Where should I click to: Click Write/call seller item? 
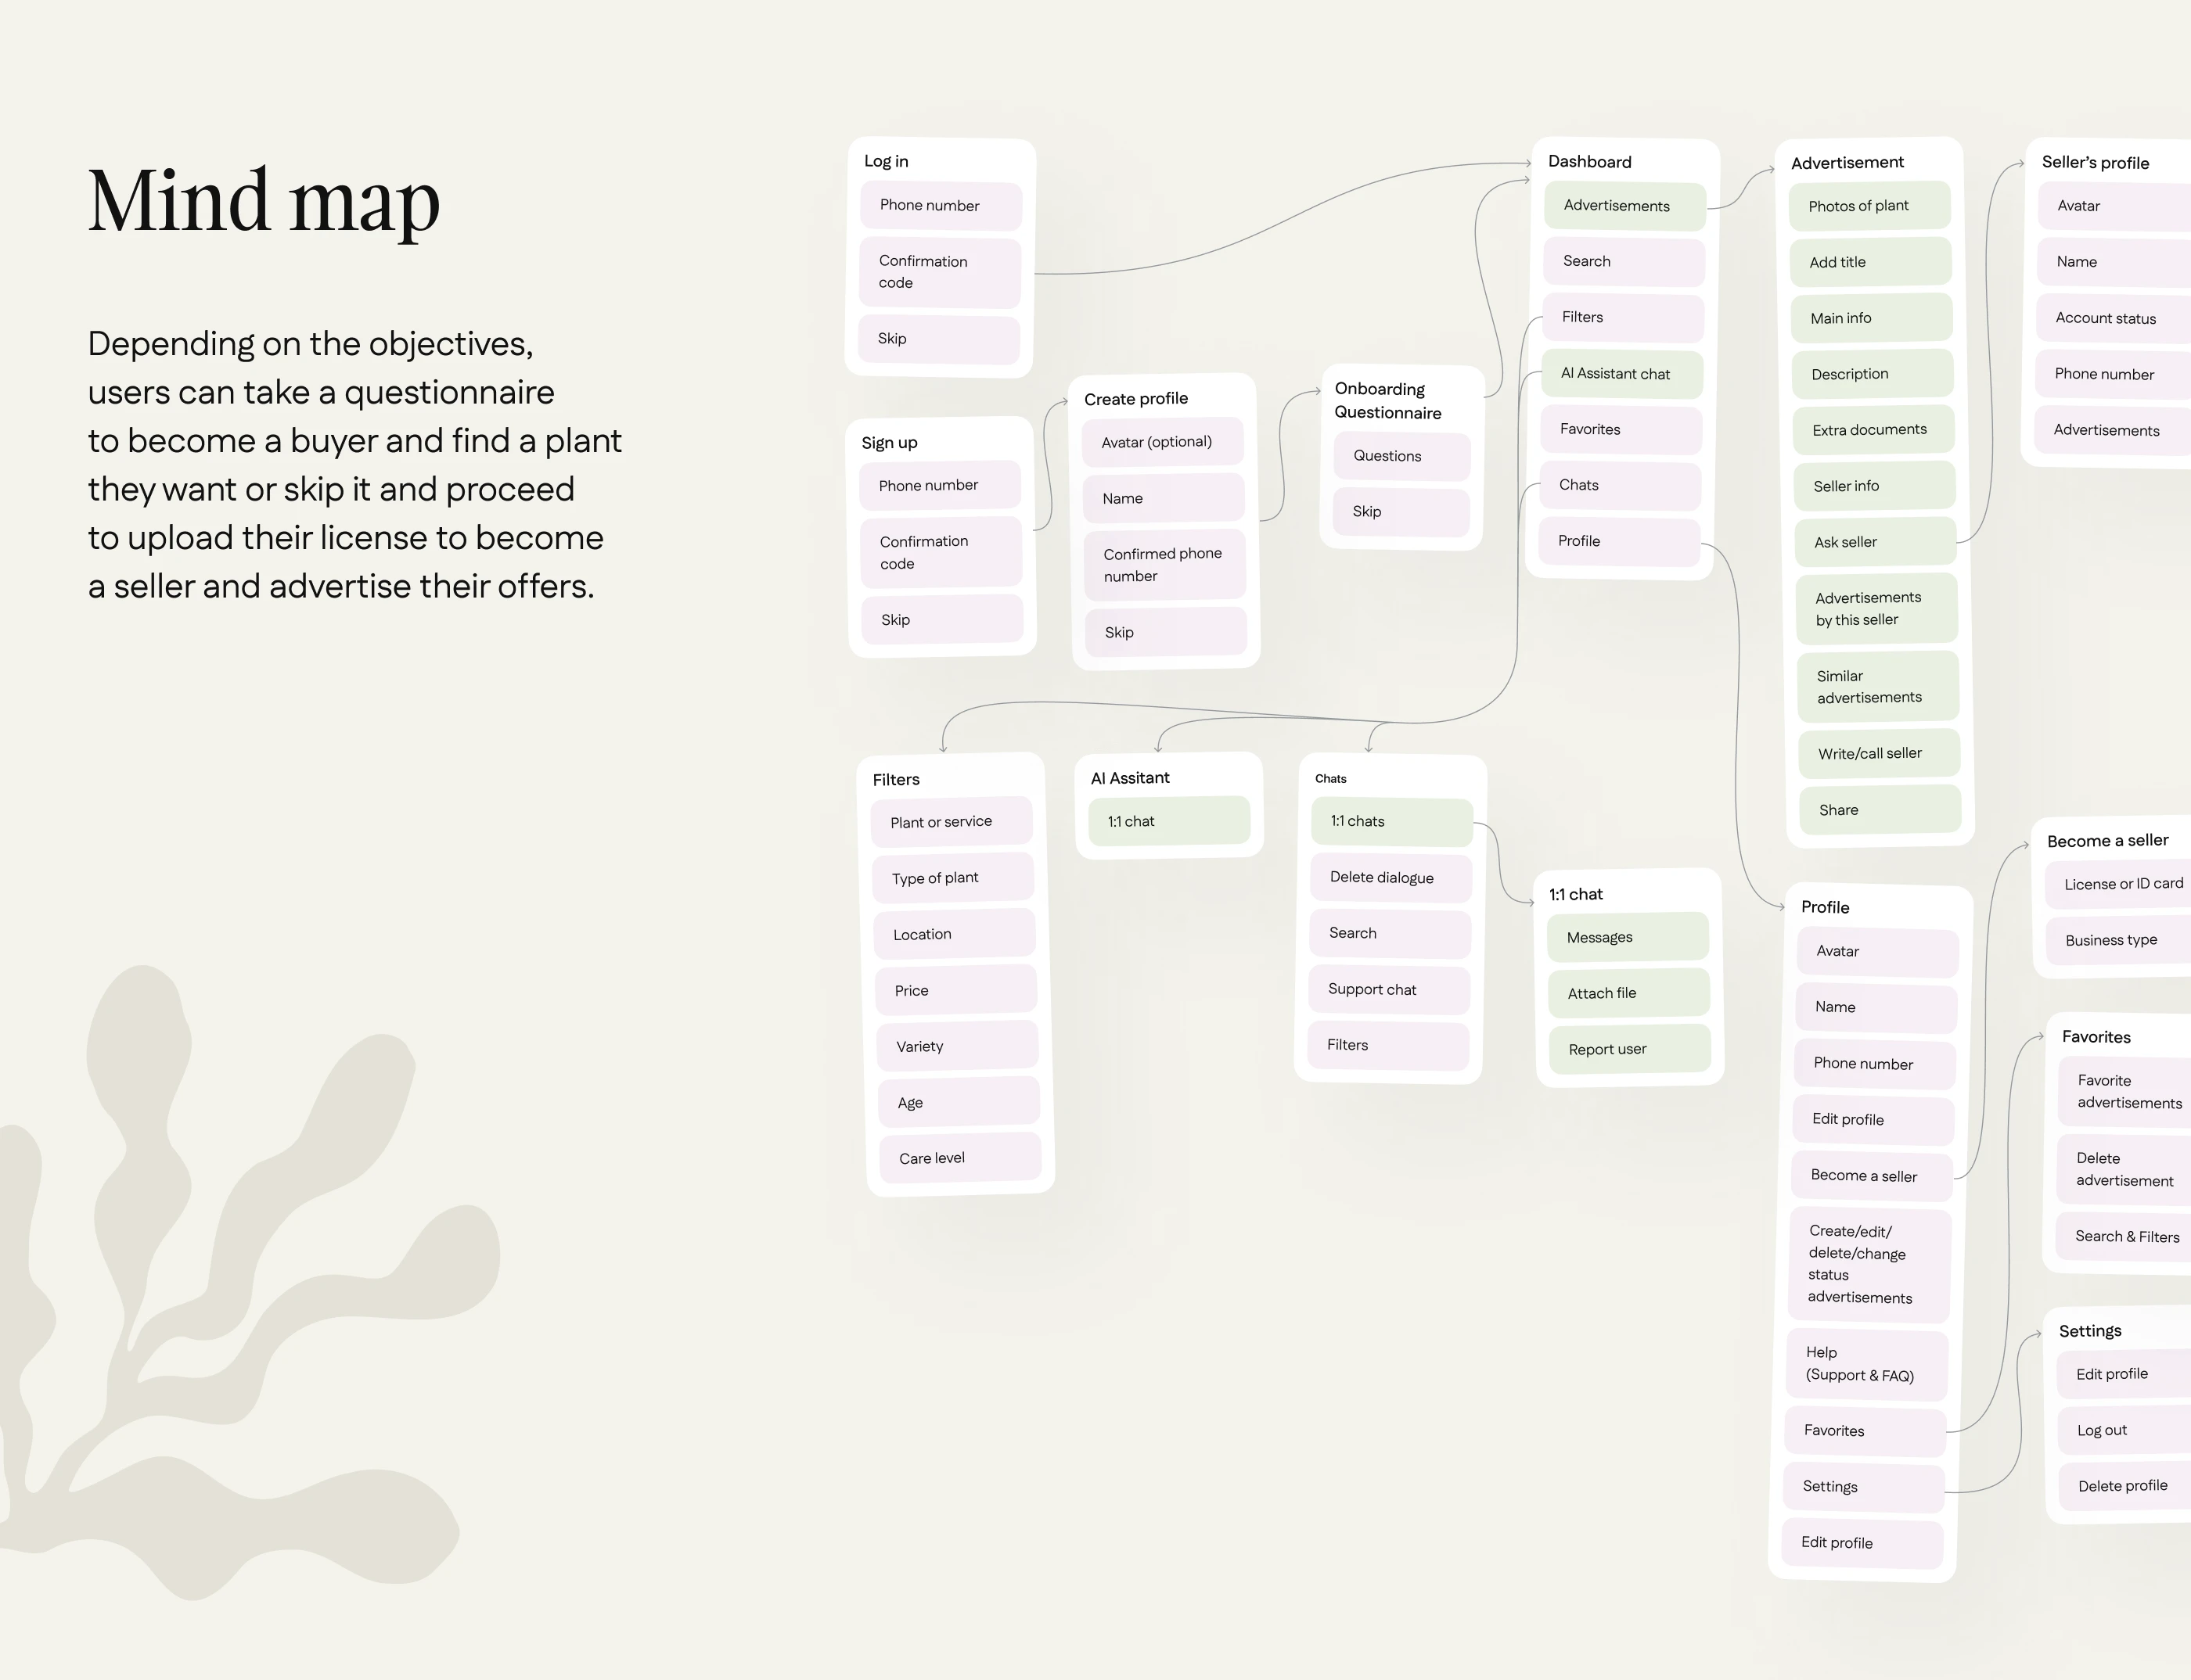pyautogui.click(x=1878, y=754)
